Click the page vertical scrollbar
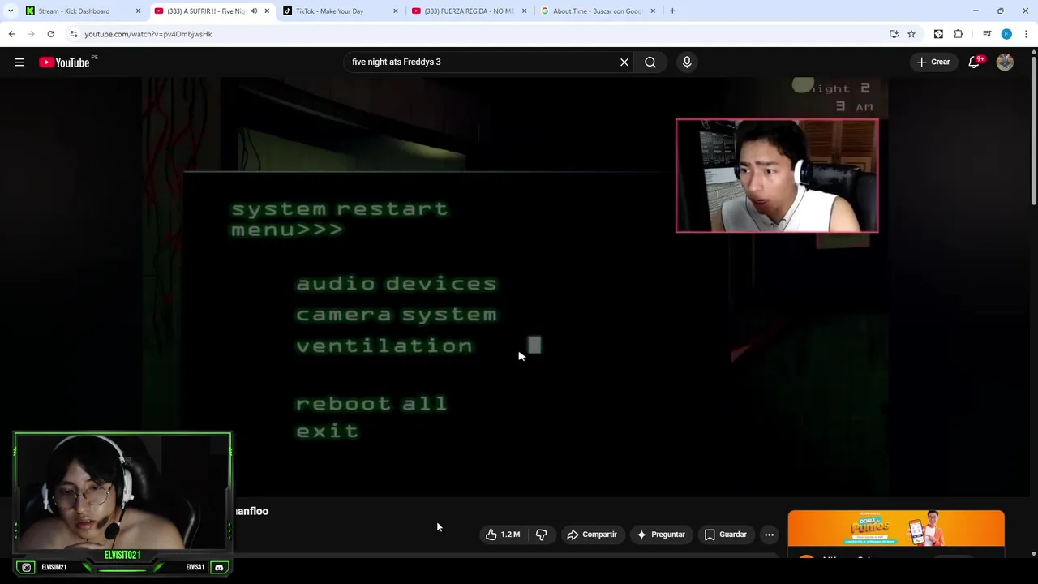Image resolution: width=1038 pixels, height=584 pixels. pos(1033,130)
